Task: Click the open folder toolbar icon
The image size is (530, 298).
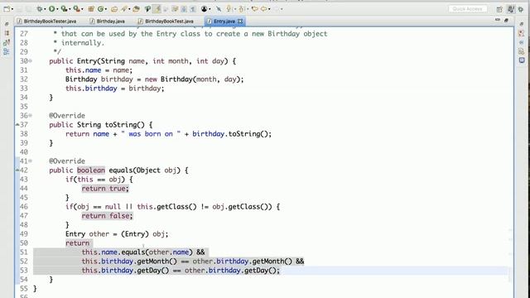Action: coord(136,9)
